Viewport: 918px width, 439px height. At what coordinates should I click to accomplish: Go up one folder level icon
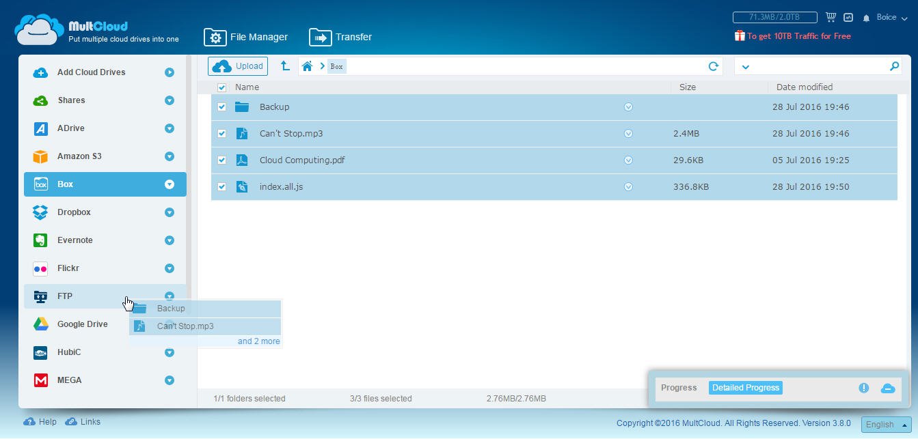pos(285,66)
